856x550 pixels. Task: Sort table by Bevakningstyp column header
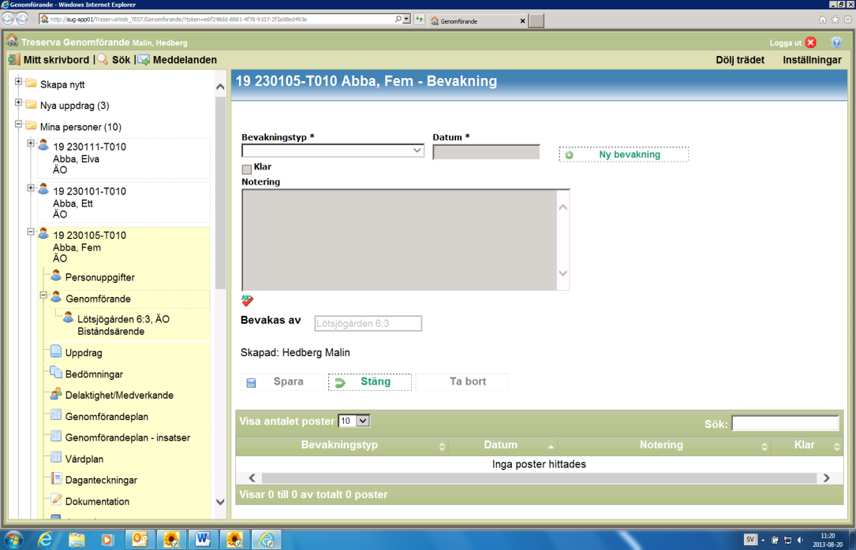(x=342, y=445)
